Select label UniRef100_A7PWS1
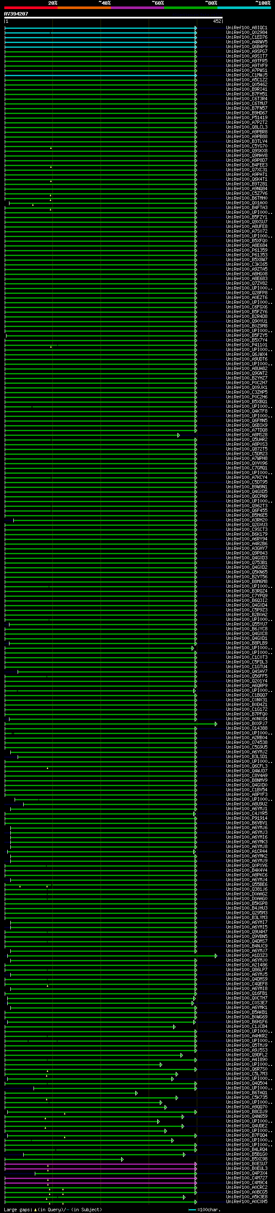 pos(247,70)
